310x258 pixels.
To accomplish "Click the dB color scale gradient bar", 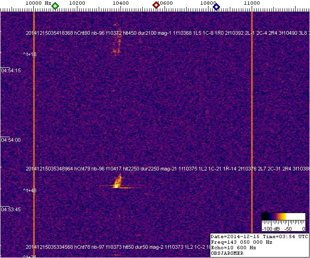I will pyautogui.click(x=283, y=216).
